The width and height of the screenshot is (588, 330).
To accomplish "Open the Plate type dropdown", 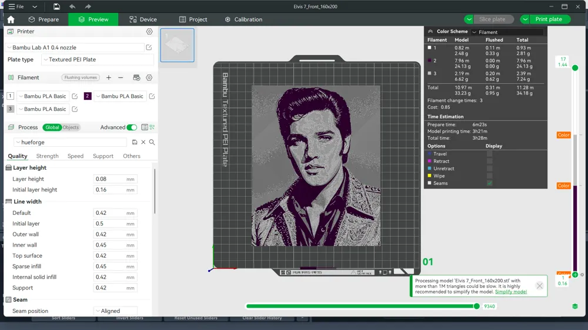I will [x=98, y=59].
